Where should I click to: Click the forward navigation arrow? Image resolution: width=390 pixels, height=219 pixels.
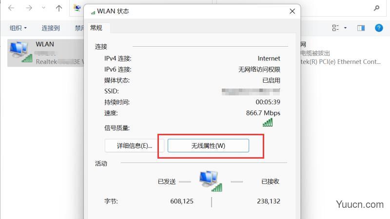(x=29, y=8)
